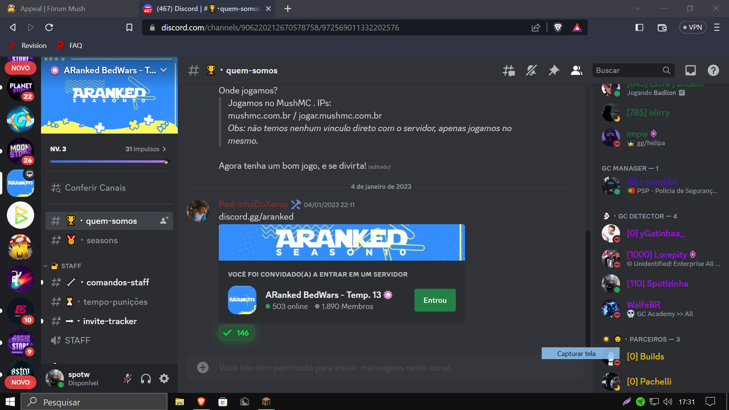729x410 pixels.
Task: Toggle microphone mute in user panel
Action: coord(128,378)
